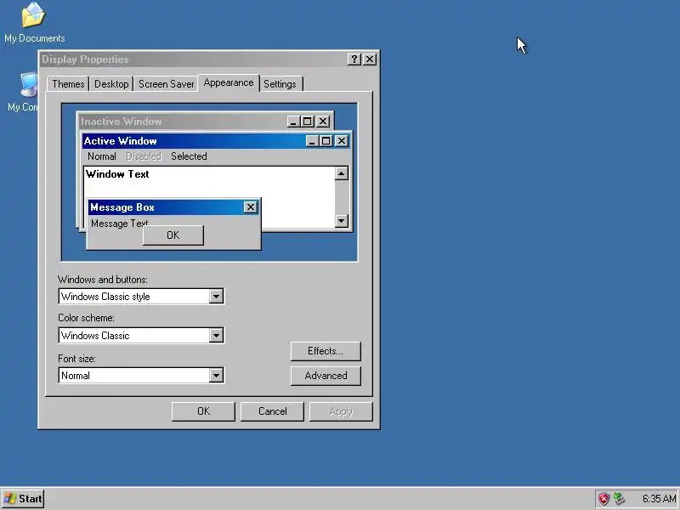
Task: Click the network connection tray icon
Action: 620,499
